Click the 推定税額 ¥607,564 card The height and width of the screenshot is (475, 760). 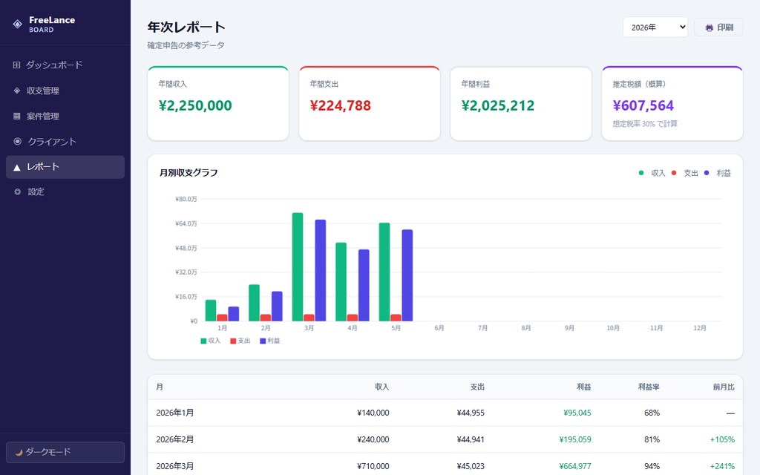[672, 103]
